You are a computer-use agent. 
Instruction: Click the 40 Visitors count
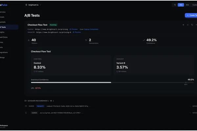(34, 40)
